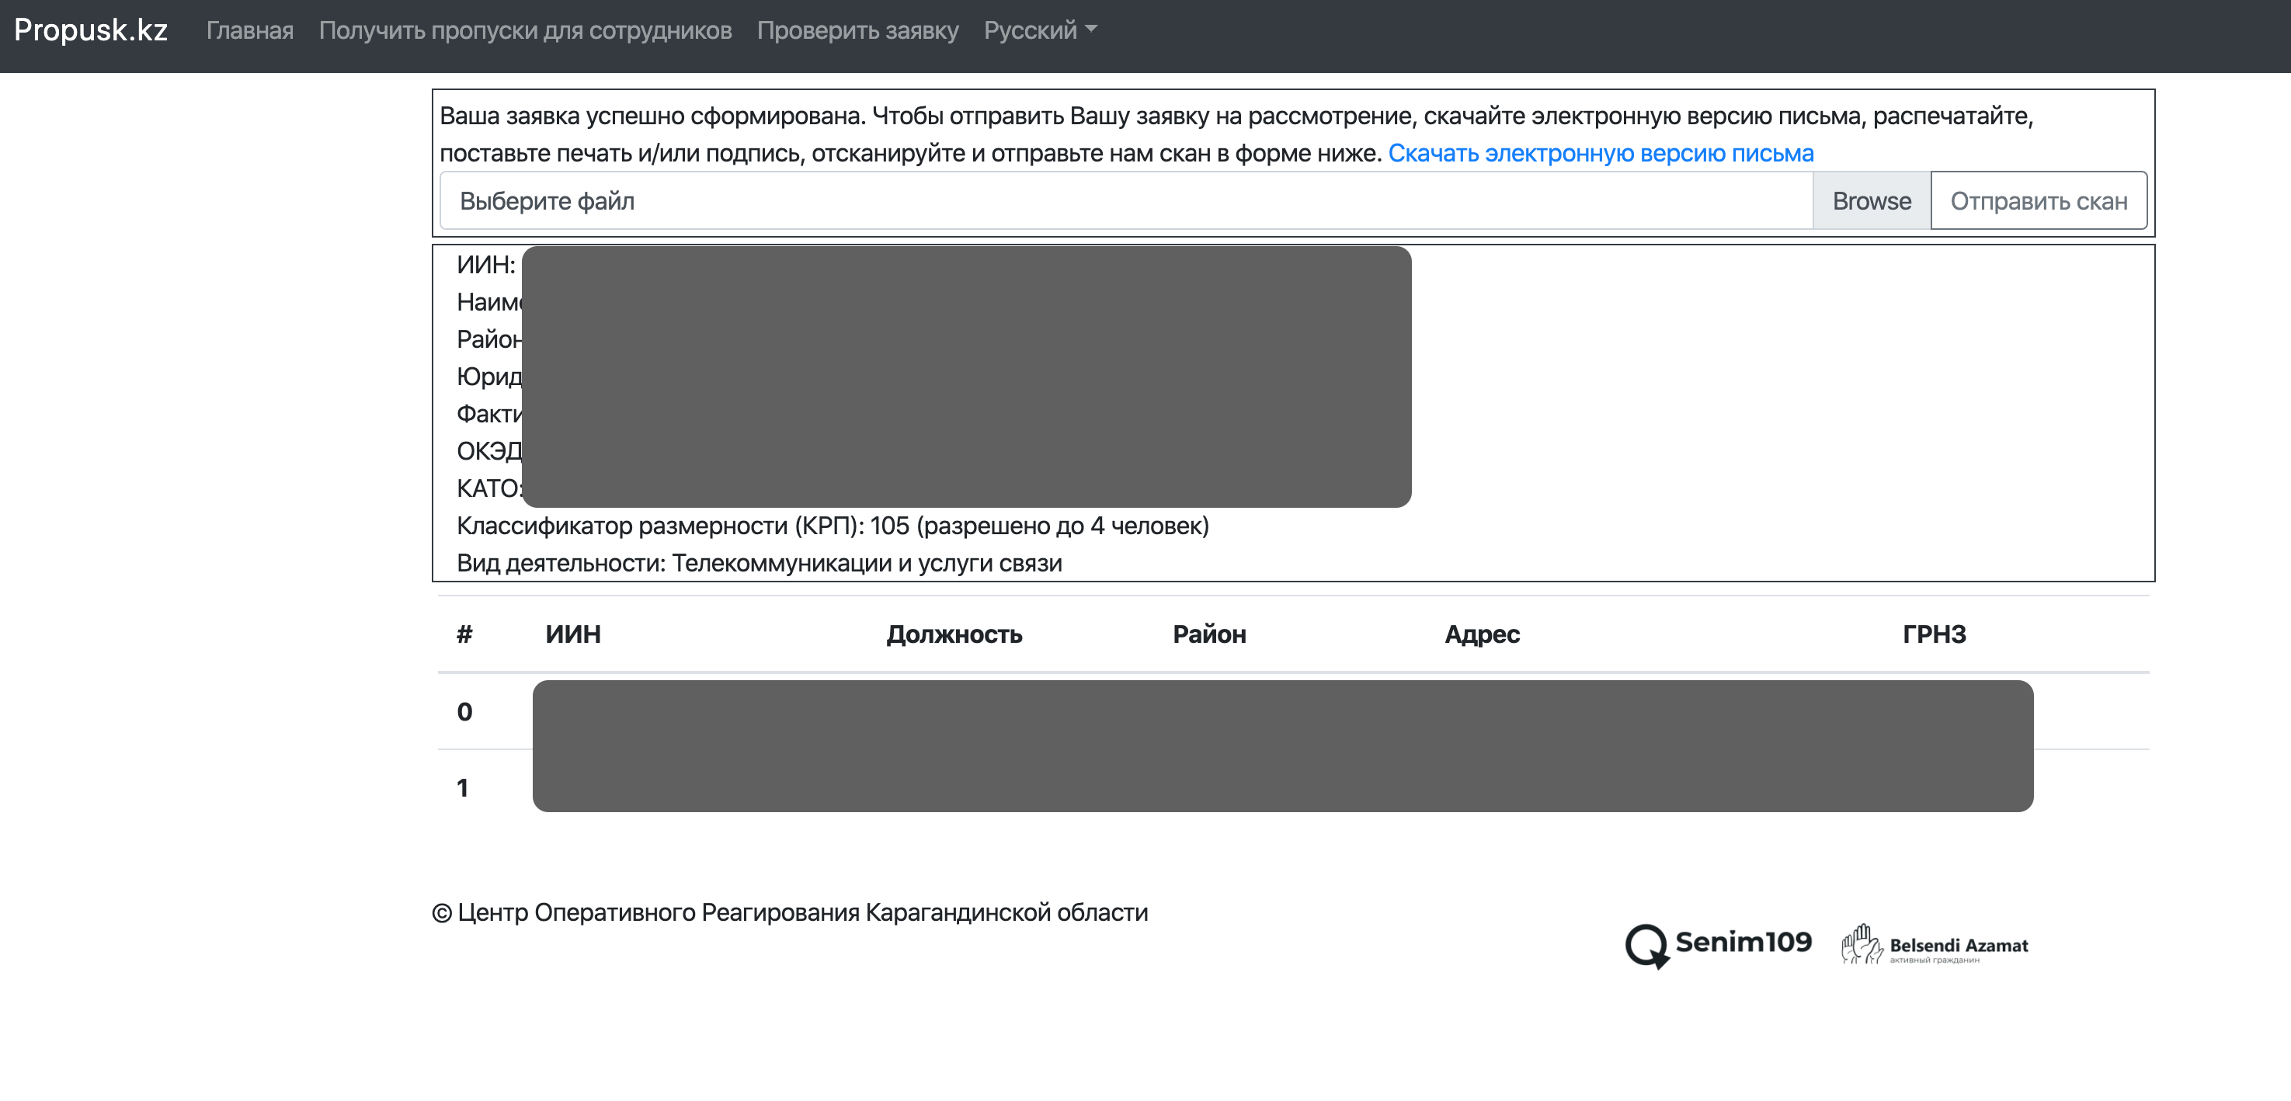Viewport: 2291px width, 1101px height.
Task: Select the Вид деятельности: Телекоммуникации text
Action: click(x=760, y=563)
